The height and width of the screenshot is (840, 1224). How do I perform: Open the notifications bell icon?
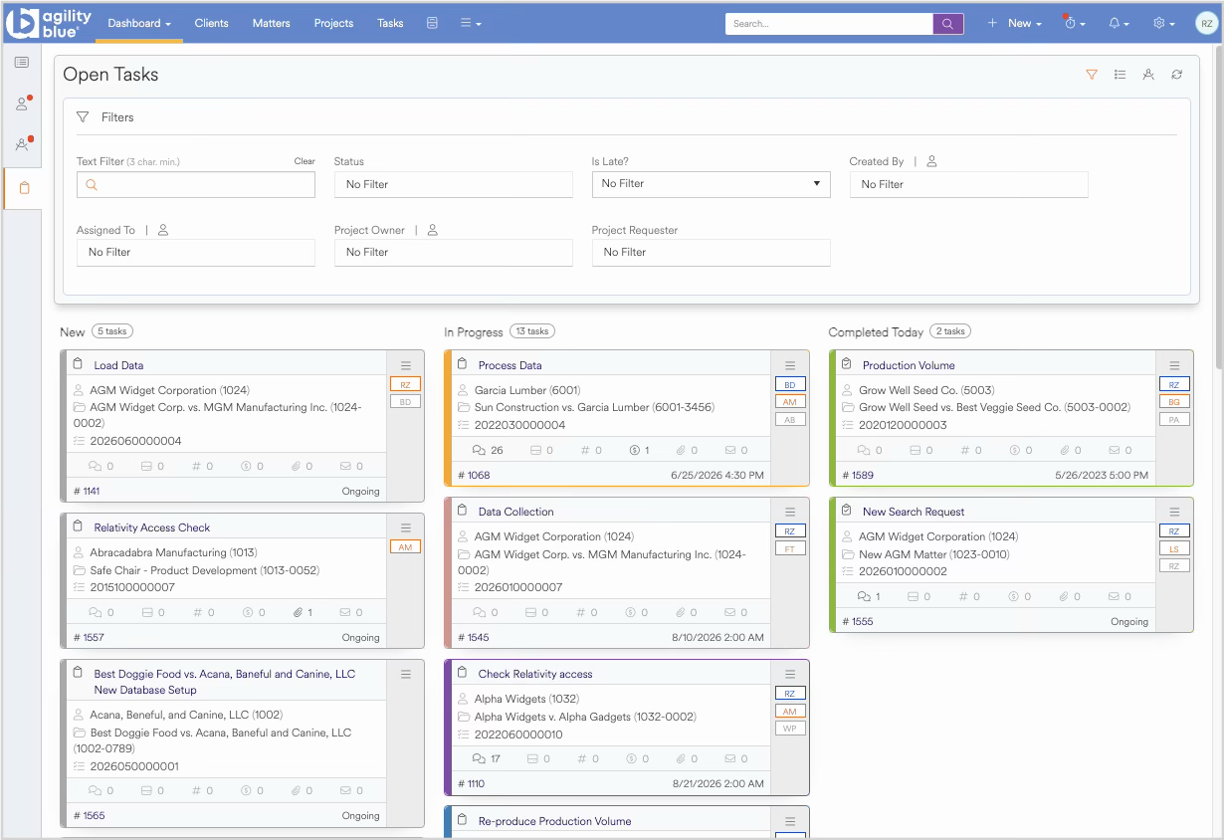(x=1119, y=23)
